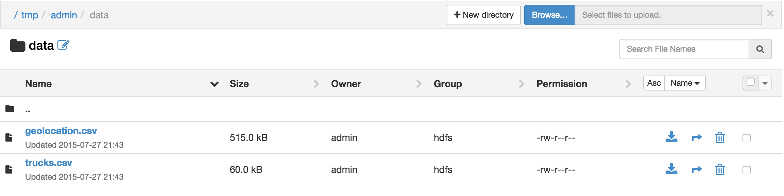Select the geolocation.csv row checkbox
Viewport: 784px width, 196px height.
[747, 138]
